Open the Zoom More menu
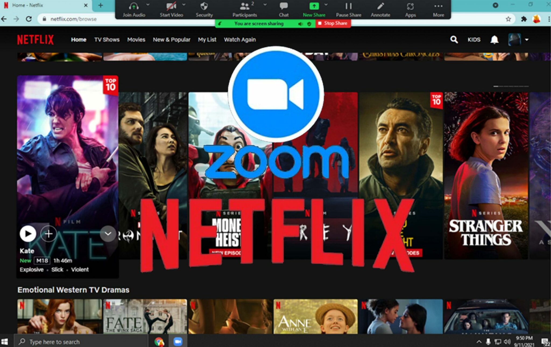This screenshot has height=347, width=551. (x=438, y=9)
